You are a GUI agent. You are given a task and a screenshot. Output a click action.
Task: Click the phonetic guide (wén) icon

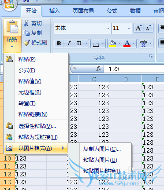click(x=143, y=44)
